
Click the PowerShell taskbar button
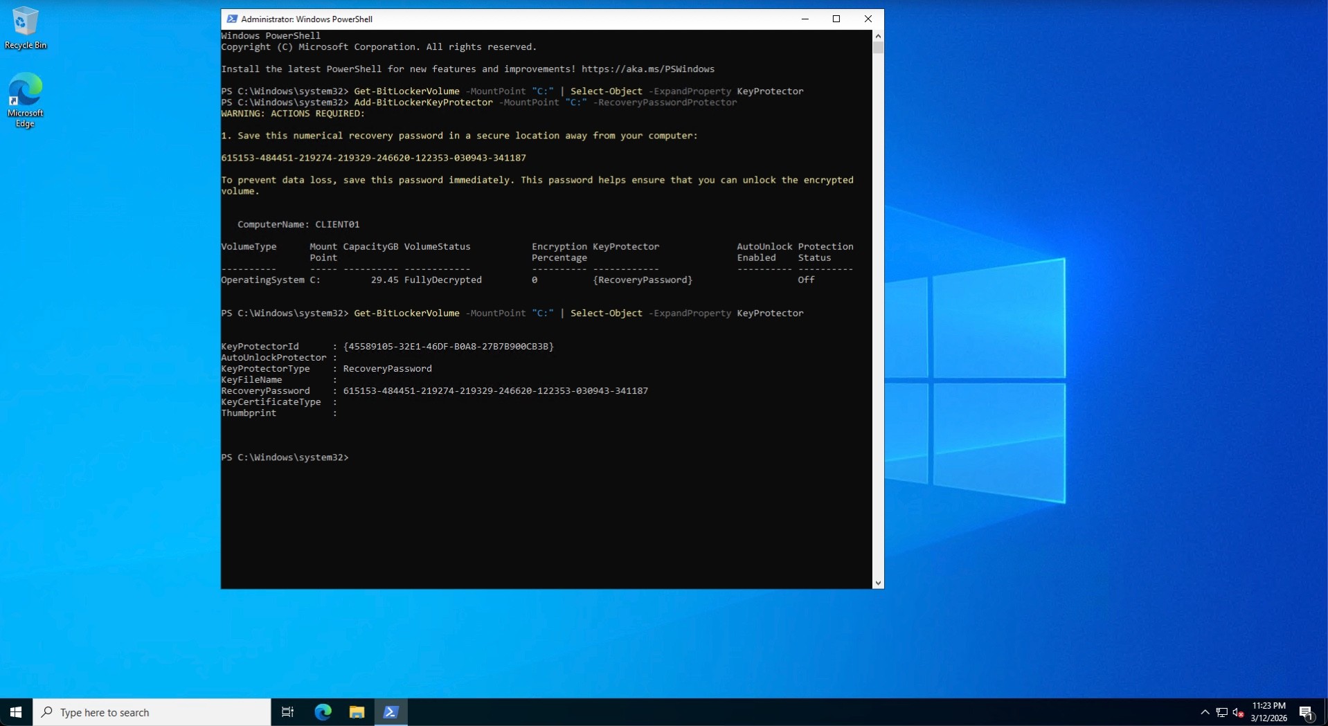coord(391,712)
